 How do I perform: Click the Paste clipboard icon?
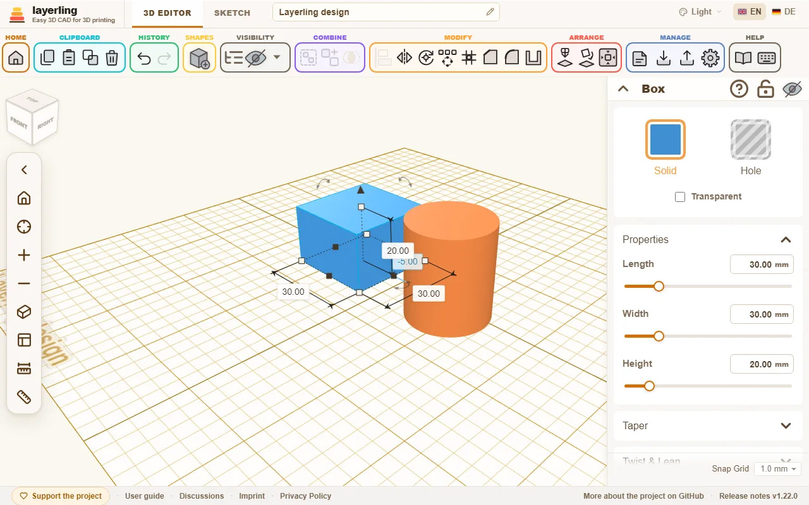click(x=69, y=58)
